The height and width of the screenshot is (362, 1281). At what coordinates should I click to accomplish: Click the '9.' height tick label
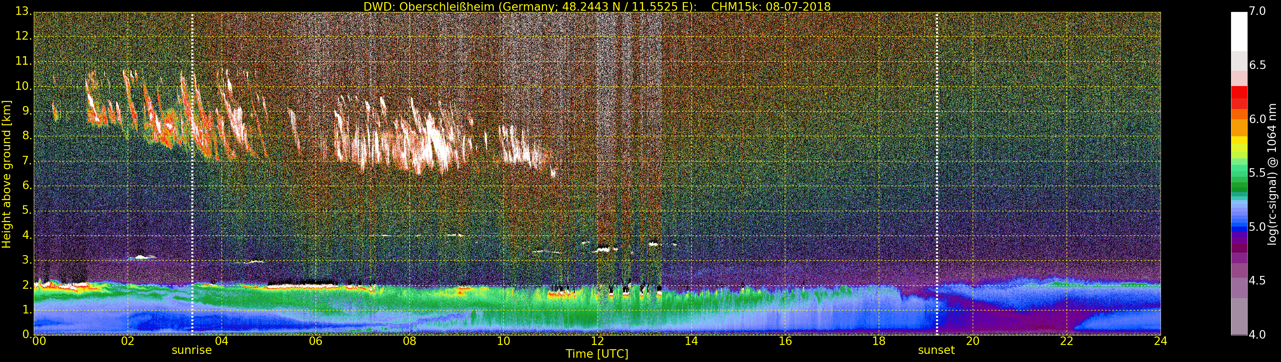pos(27,111)
